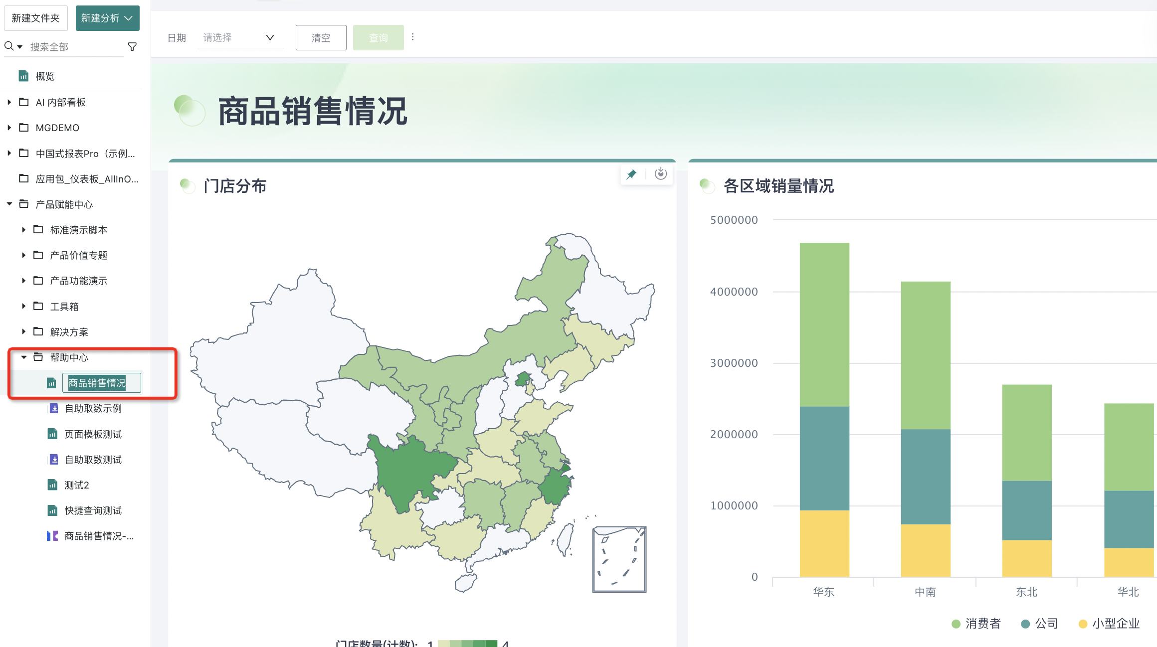1157x647 pixels.
Task: Collapse the 产品赋能中心 folder arrow
Action: coord(9,204)
